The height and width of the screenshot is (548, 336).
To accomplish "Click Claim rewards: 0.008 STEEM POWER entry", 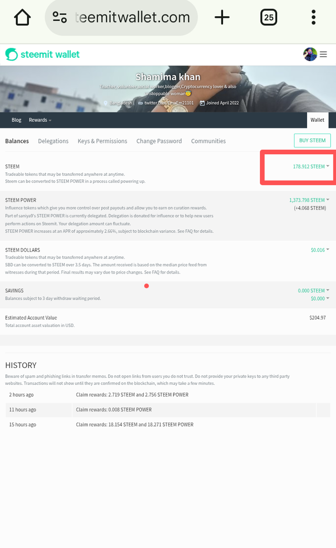I will [x=113, y=409].
